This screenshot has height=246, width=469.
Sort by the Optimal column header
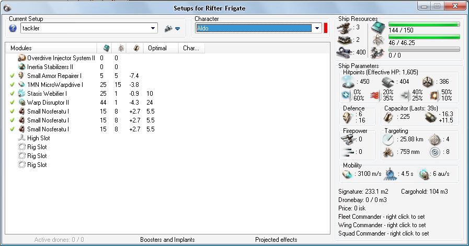click(161, 48)
